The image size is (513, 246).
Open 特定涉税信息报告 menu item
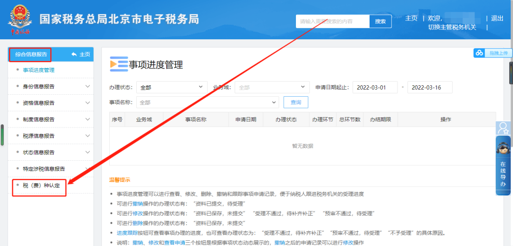(51, 169)
